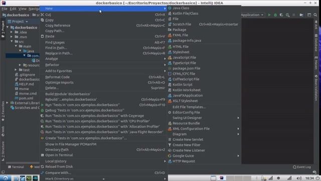The image size is (321, 181).
Task: Click the Debug bug icon in toolbar
Action: [x=275, y=15]
